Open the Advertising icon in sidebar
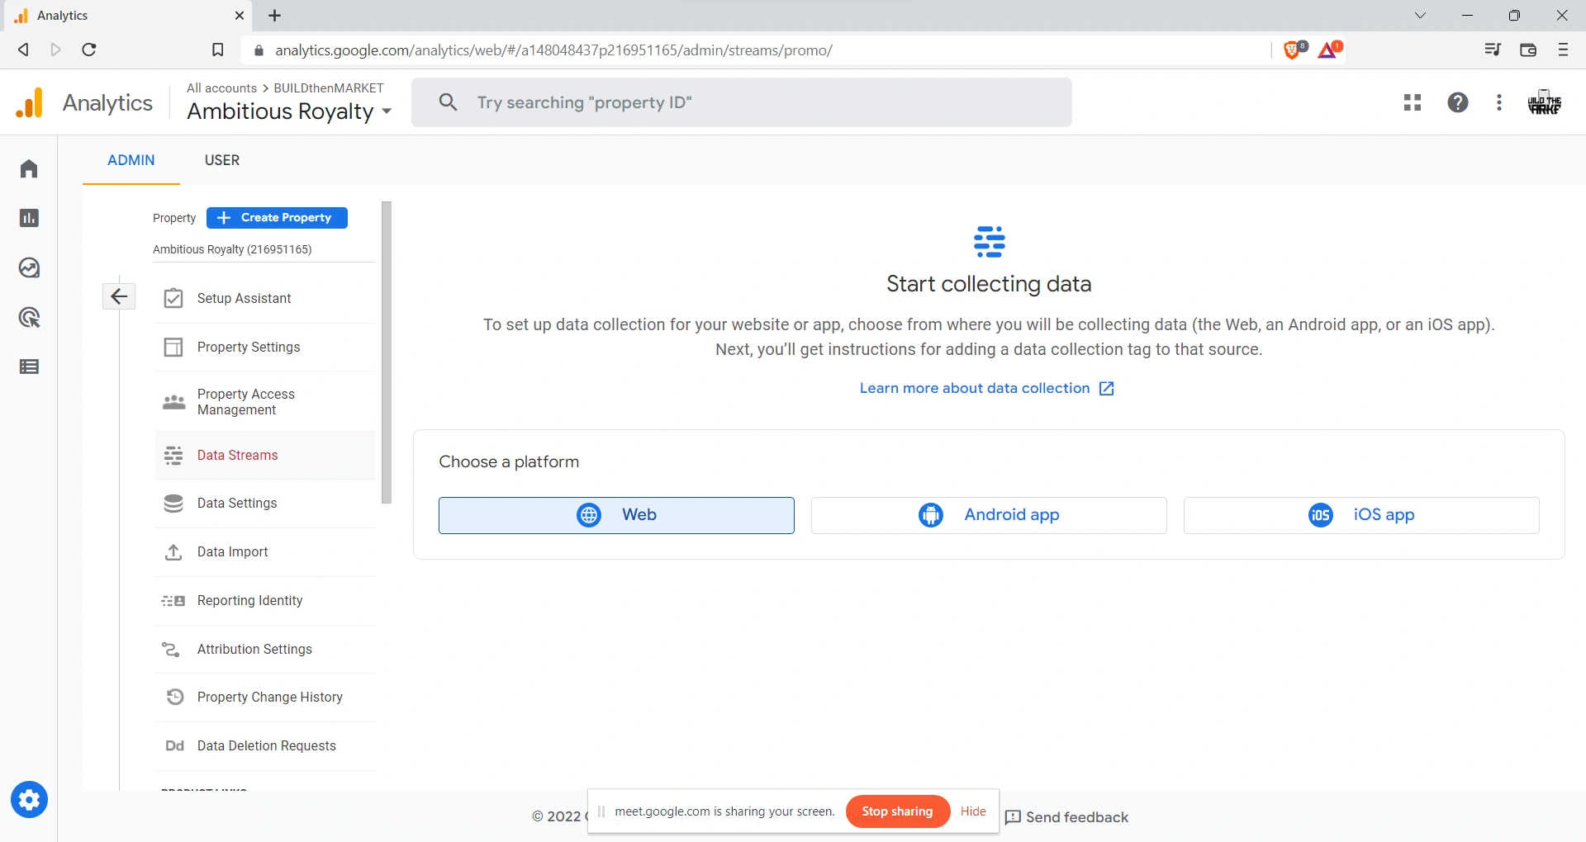Image resolution: width=1586 pixels, height=842 pixels. [29, 318]
